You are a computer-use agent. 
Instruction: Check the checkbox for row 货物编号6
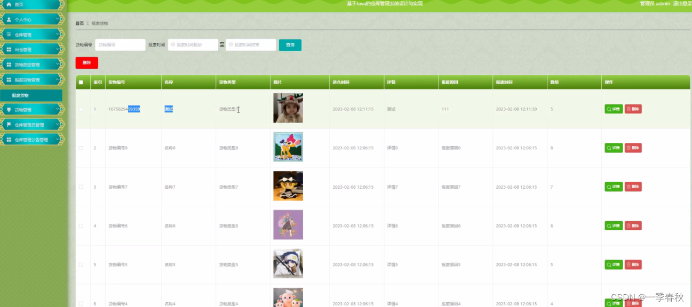point(81,226)
